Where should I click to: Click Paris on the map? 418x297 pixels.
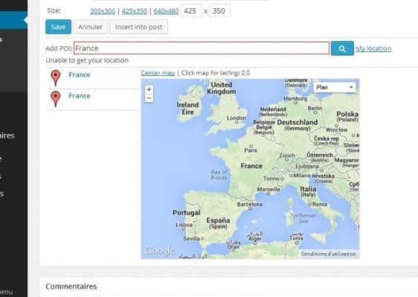coord(250,150)
